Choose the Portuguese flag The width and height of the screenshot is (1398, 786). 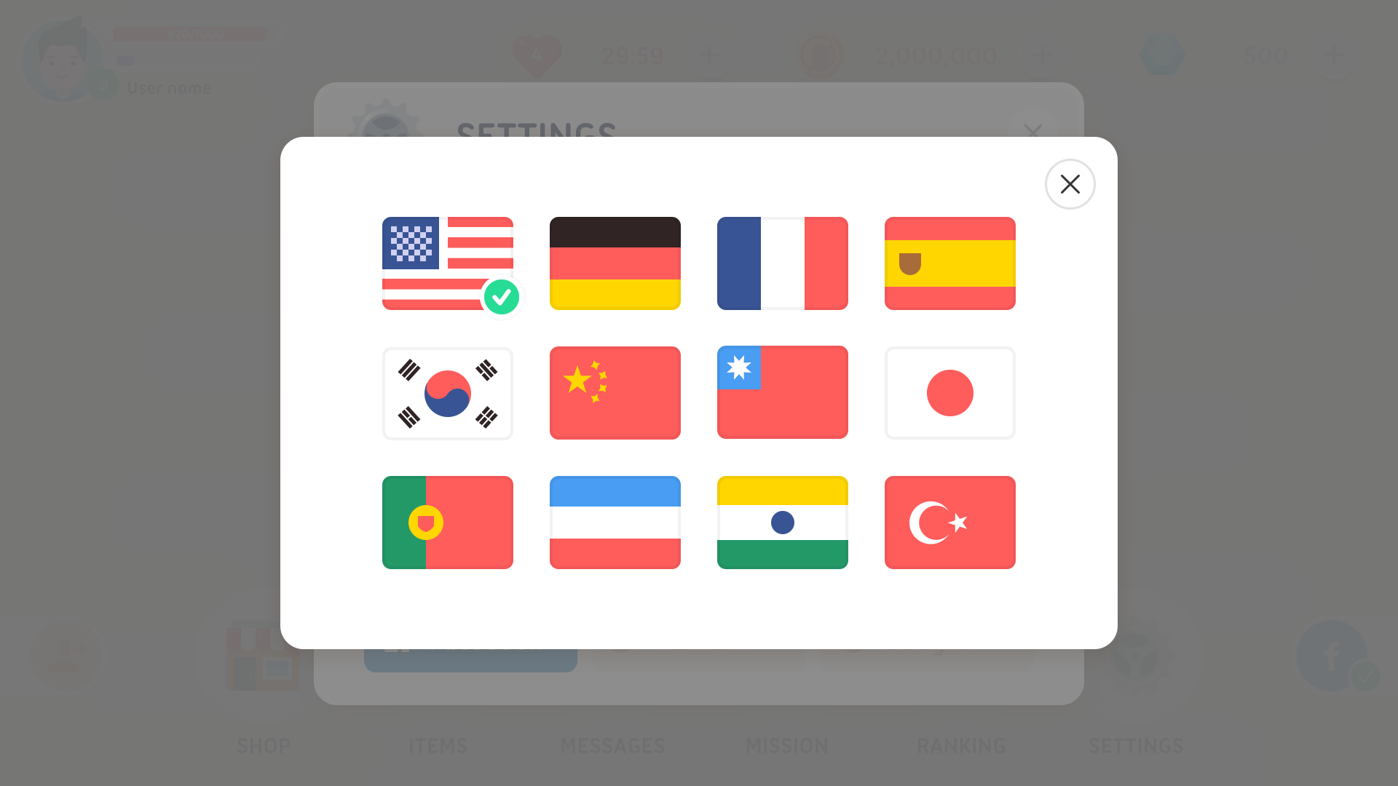448,523
